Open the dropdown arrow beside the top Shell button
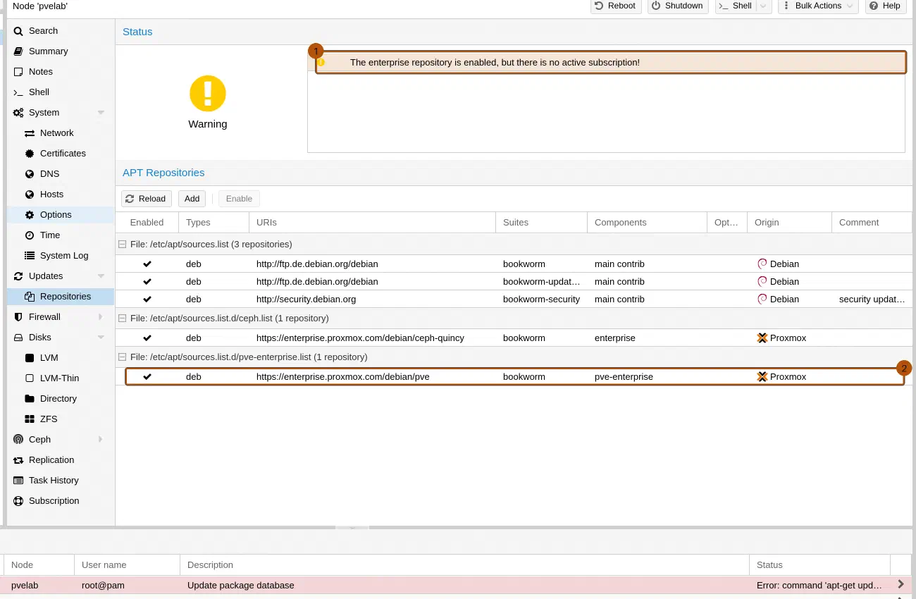 [x=763, y=6]
